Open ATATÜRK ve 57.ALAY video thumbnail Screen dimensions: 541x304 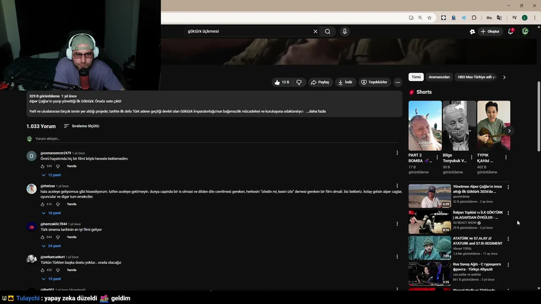point(430,247)
